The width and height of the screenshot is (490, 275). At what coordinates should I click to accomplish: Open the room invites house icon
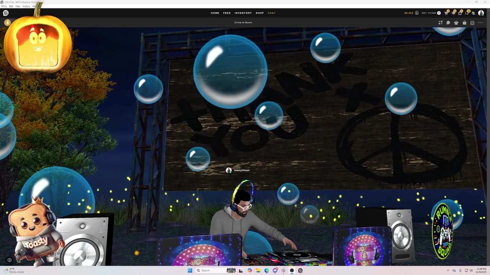coord(460,13)
